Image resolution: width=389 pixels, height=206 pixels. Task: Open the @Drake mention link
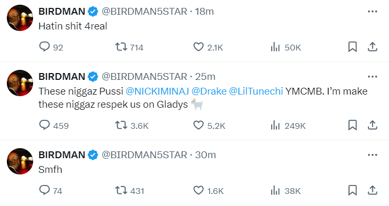209,91
